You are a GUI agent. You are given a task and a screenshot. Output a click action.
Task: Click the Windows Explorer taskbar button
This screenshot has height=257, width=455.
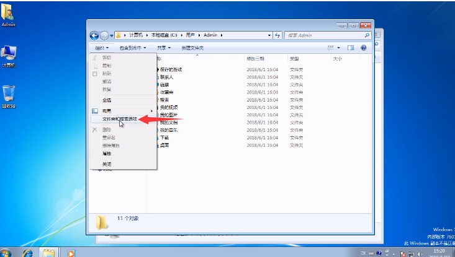pyautogui.click(x=49, y=253)
